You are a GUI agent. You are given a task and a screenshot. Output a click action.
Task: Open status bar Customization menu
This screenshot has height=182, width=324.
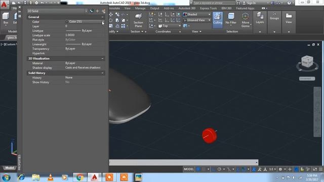320,169
